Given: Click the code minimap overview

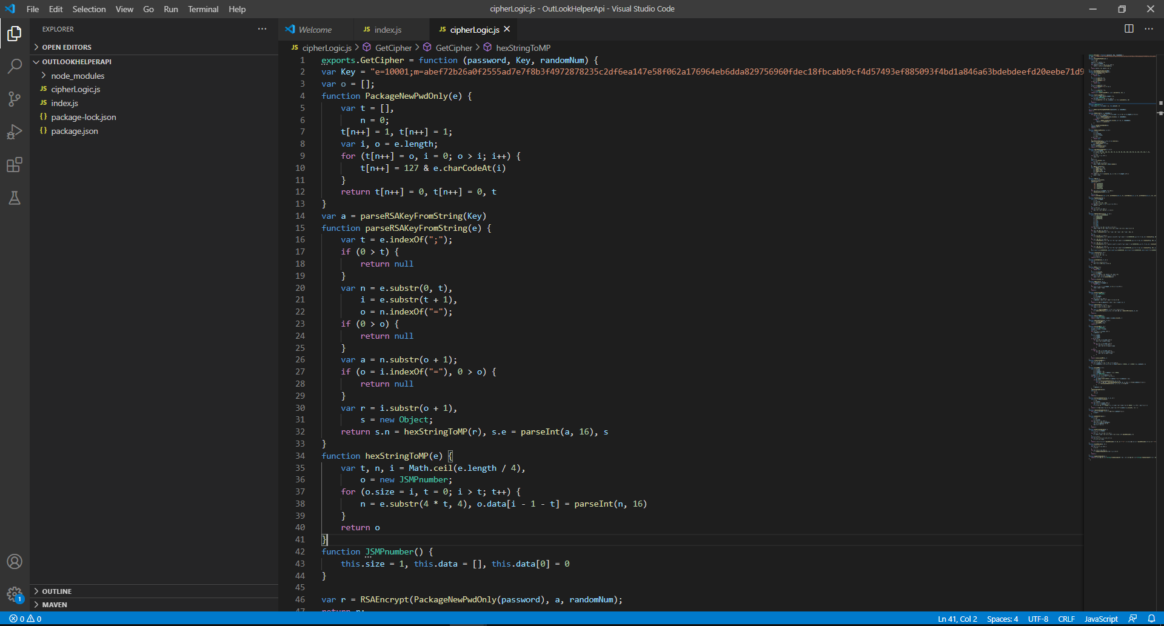Looking at the screenshot, I should [x=1120, y=242].
